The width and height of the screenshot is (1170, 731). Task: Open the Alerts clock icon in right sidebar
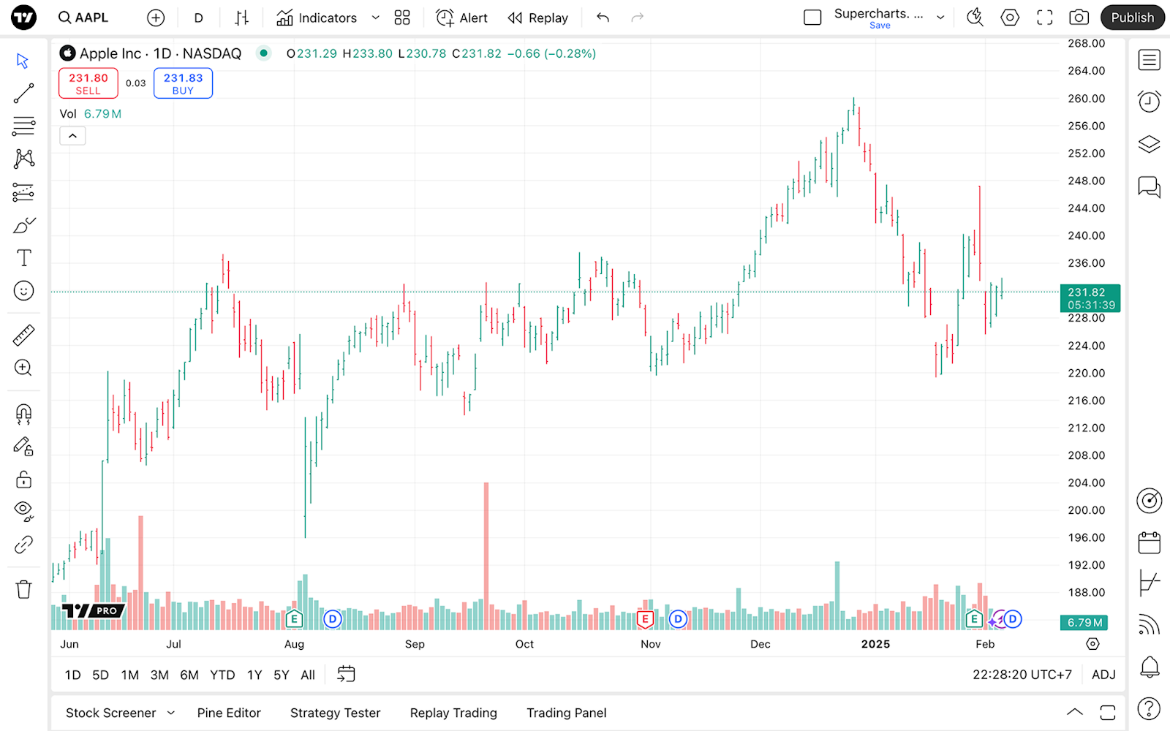coord(1149,101)
